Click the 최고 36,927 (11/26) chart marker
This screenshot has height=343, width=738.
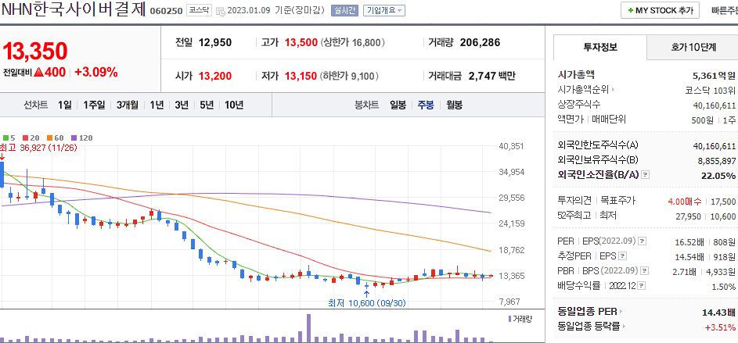pyautogui.click(x=38, y=147)
